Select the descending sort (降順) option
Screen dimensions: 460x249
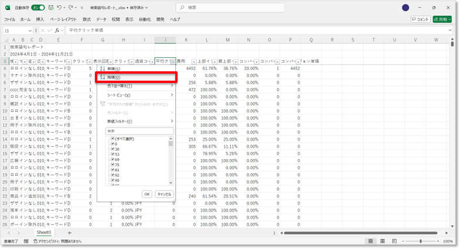(x=115, y=77)
